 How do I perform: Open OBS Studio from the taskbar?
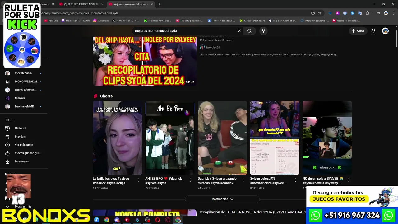coord(147,220)
